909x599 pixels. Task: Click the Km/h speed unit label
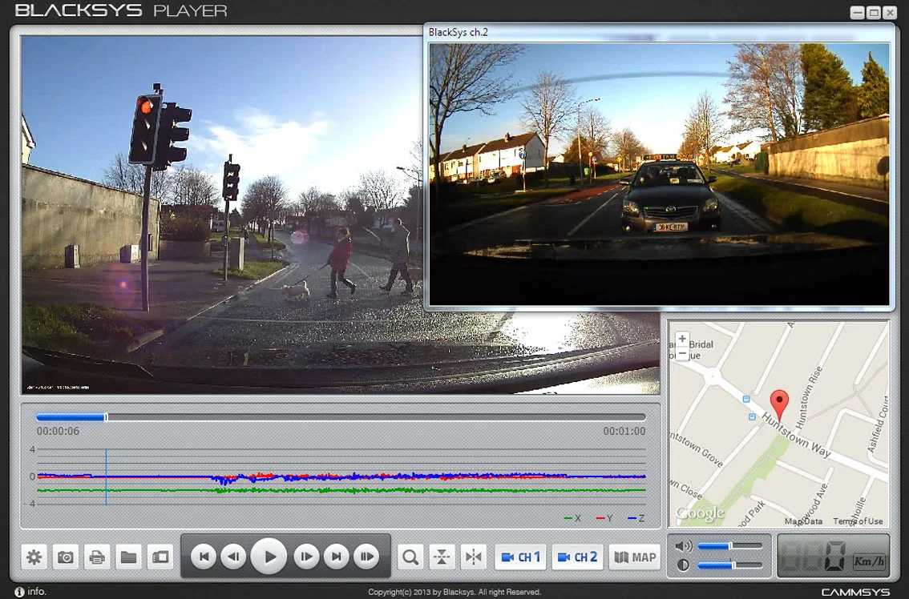[x=868, y=561]
